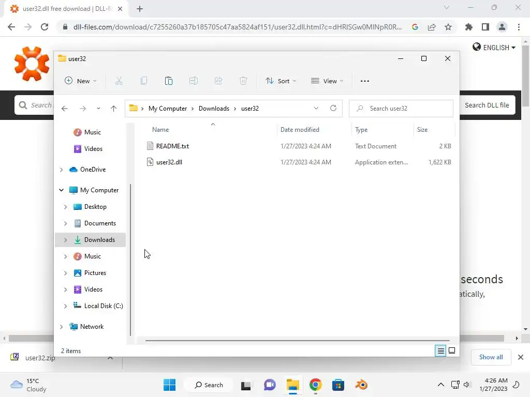Sort by the Size column header
The image size is (530, 397).
tap(422, 130)
